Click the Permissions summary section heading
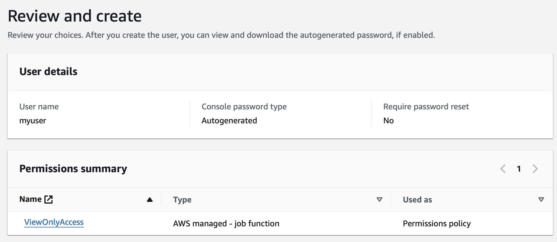Image resolution: width=557 pixels, height=242 pixels. pos(73,169)
